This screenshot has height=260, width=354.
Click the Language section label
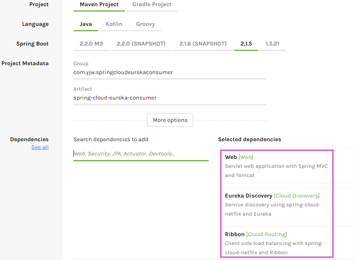(36, 24)
